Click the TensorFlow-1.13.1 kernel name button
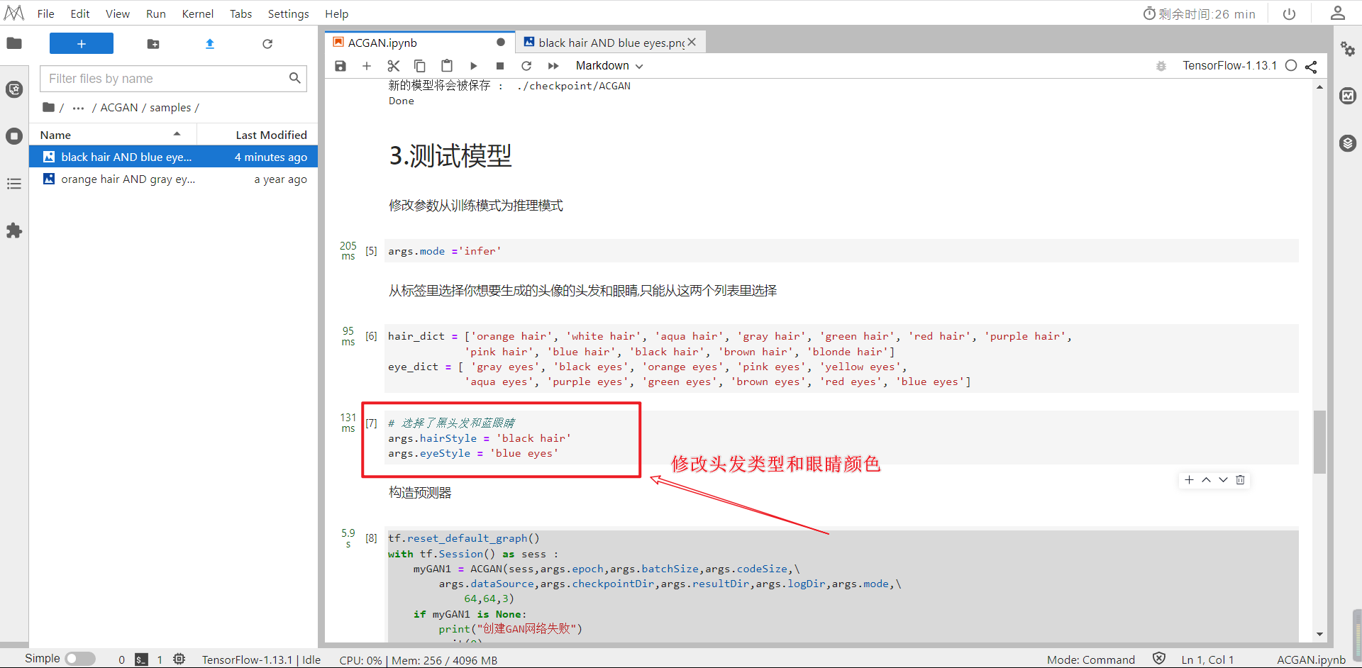 [1229, 66]
